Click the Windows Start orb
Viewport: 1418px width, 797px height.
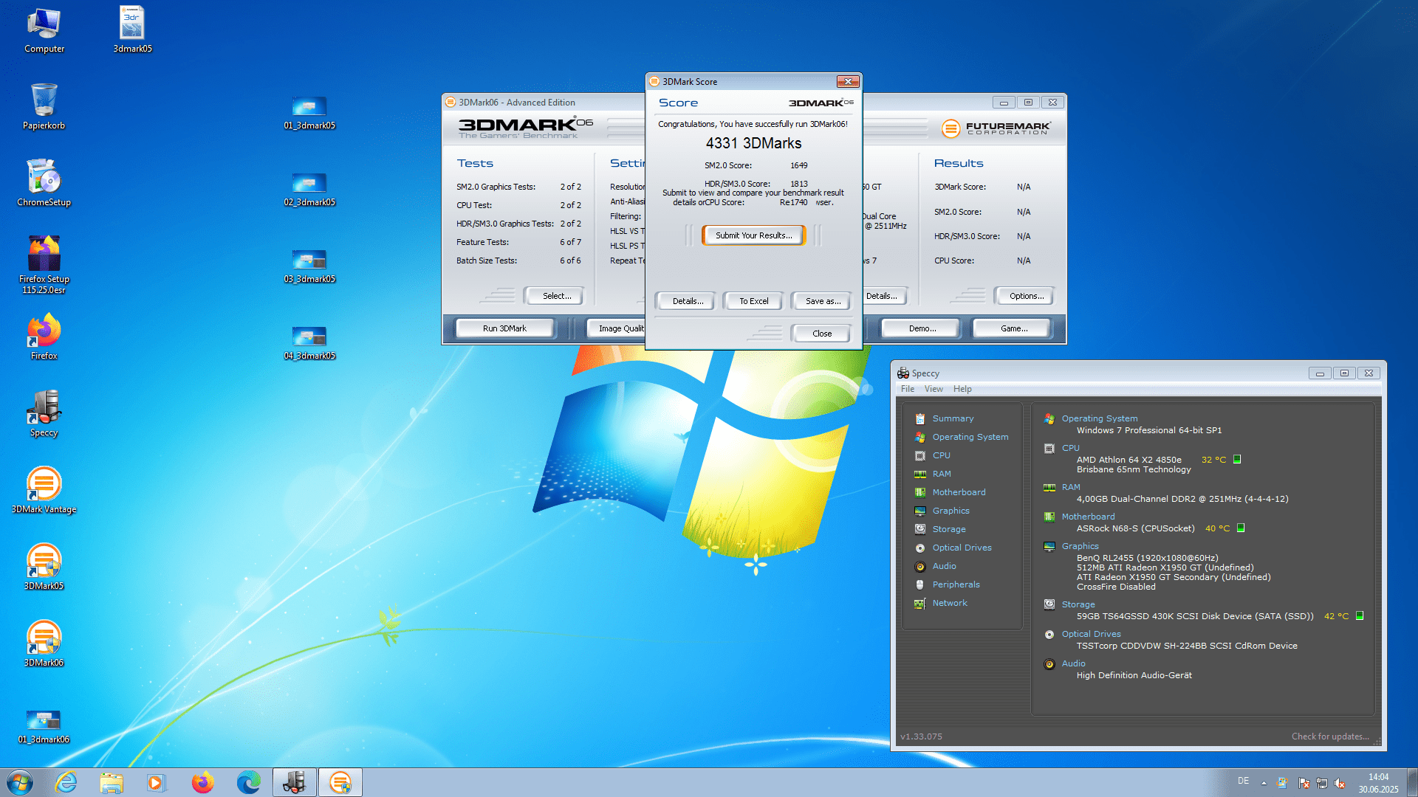pos(20,782)
